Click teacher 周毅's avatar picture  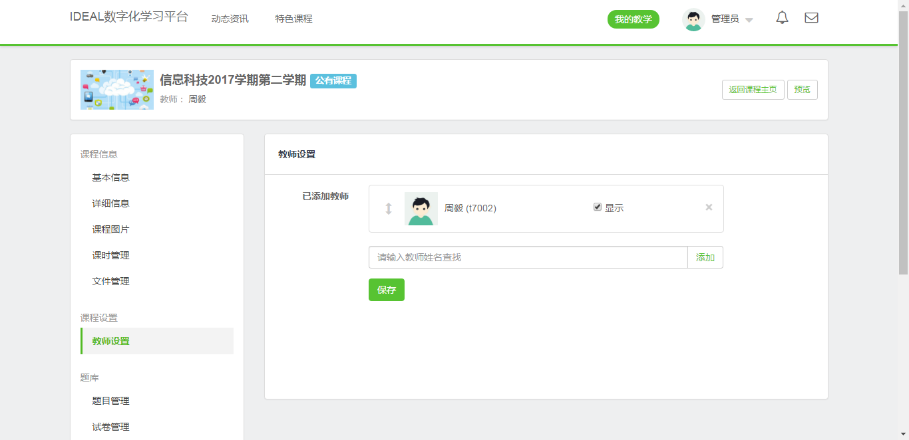(421, 209)
